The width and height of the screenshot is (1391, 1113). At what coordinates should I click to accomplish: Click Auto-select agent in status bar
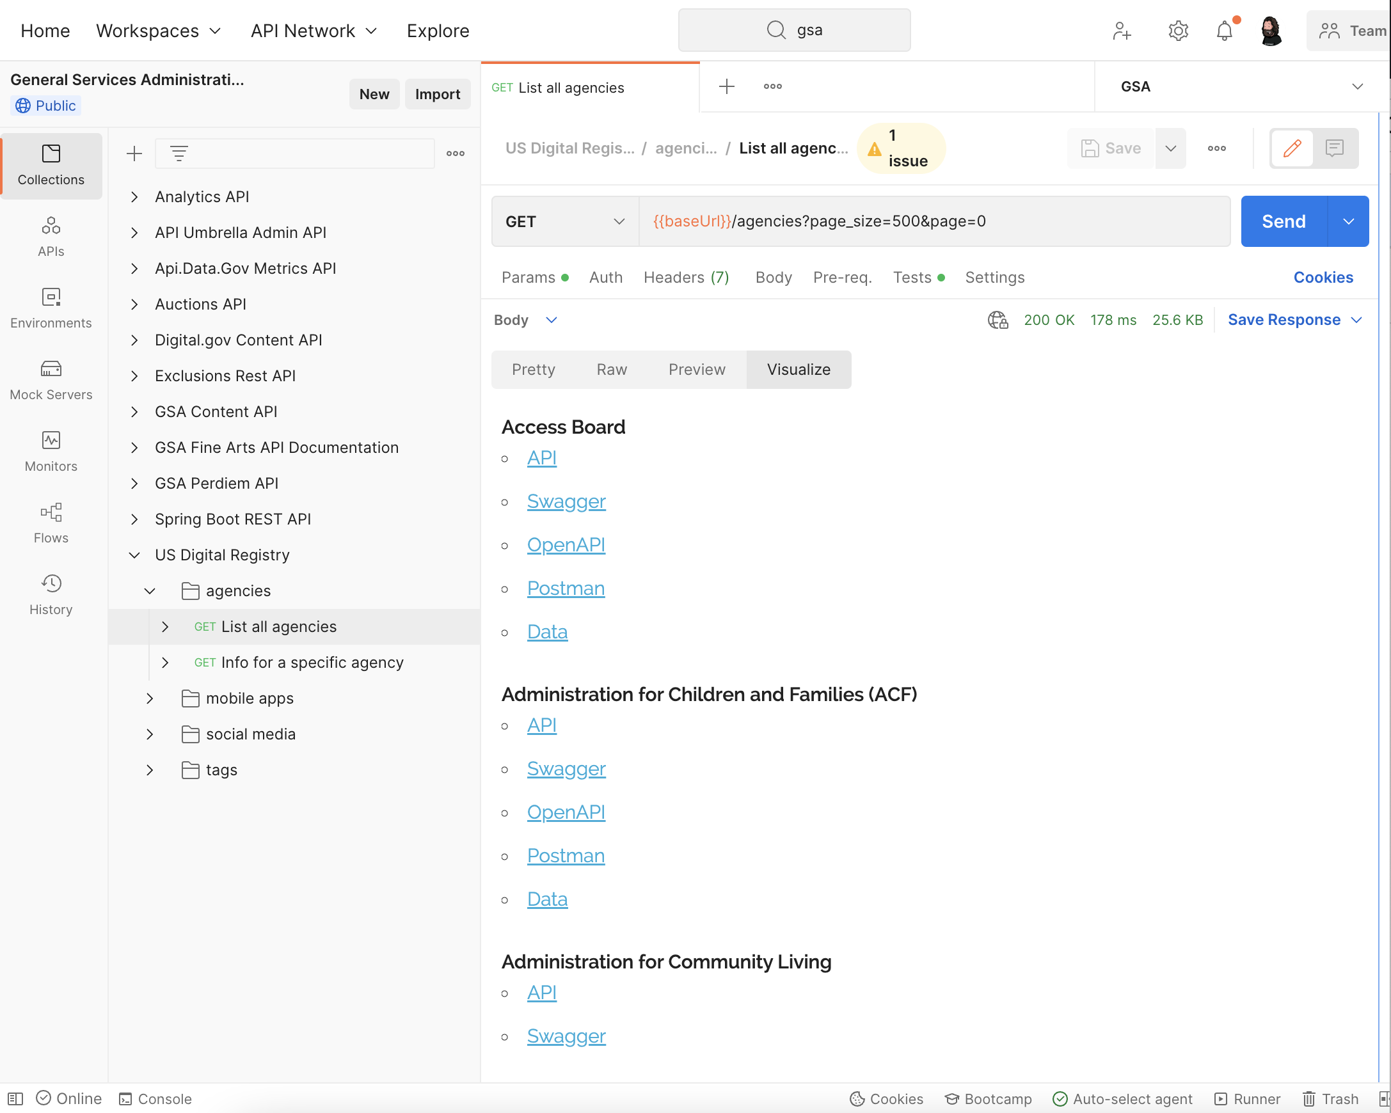pos(1123,1099)
